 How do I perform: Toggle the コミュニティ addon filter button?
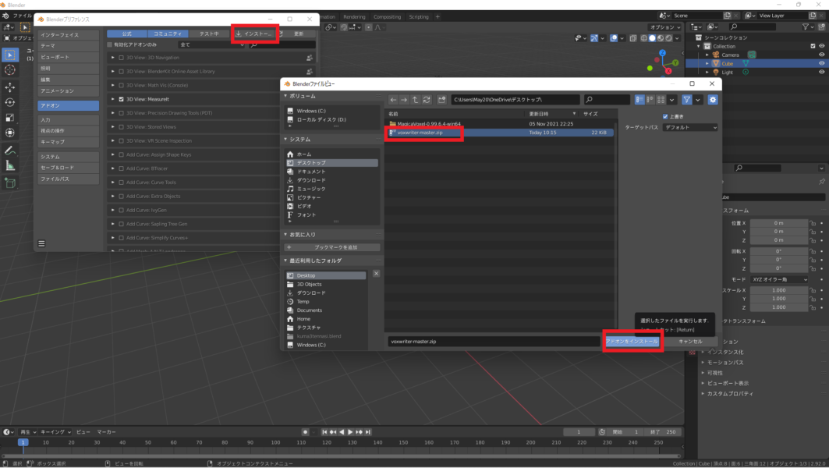click(x=168, y=34)
